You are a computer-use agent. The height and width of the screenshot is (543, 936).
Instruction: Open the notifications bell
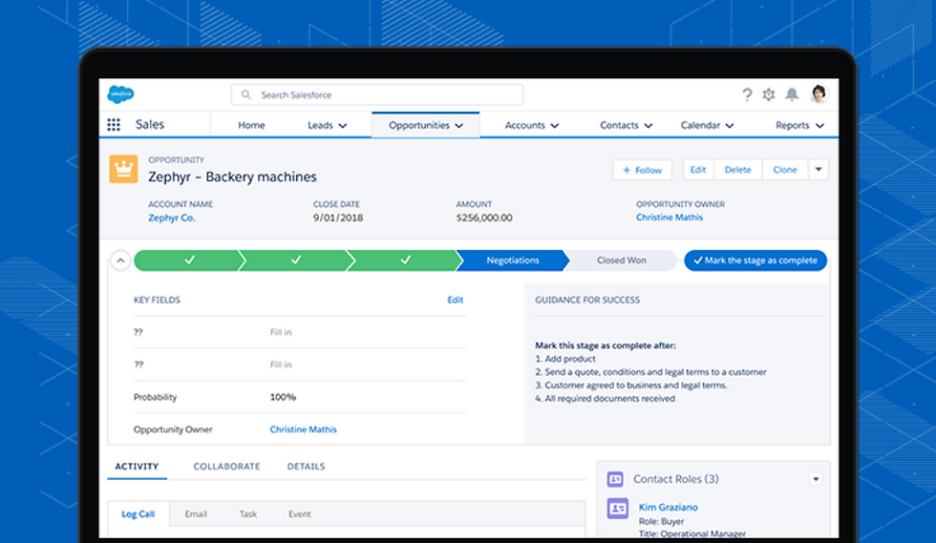[x=792, y=94]
